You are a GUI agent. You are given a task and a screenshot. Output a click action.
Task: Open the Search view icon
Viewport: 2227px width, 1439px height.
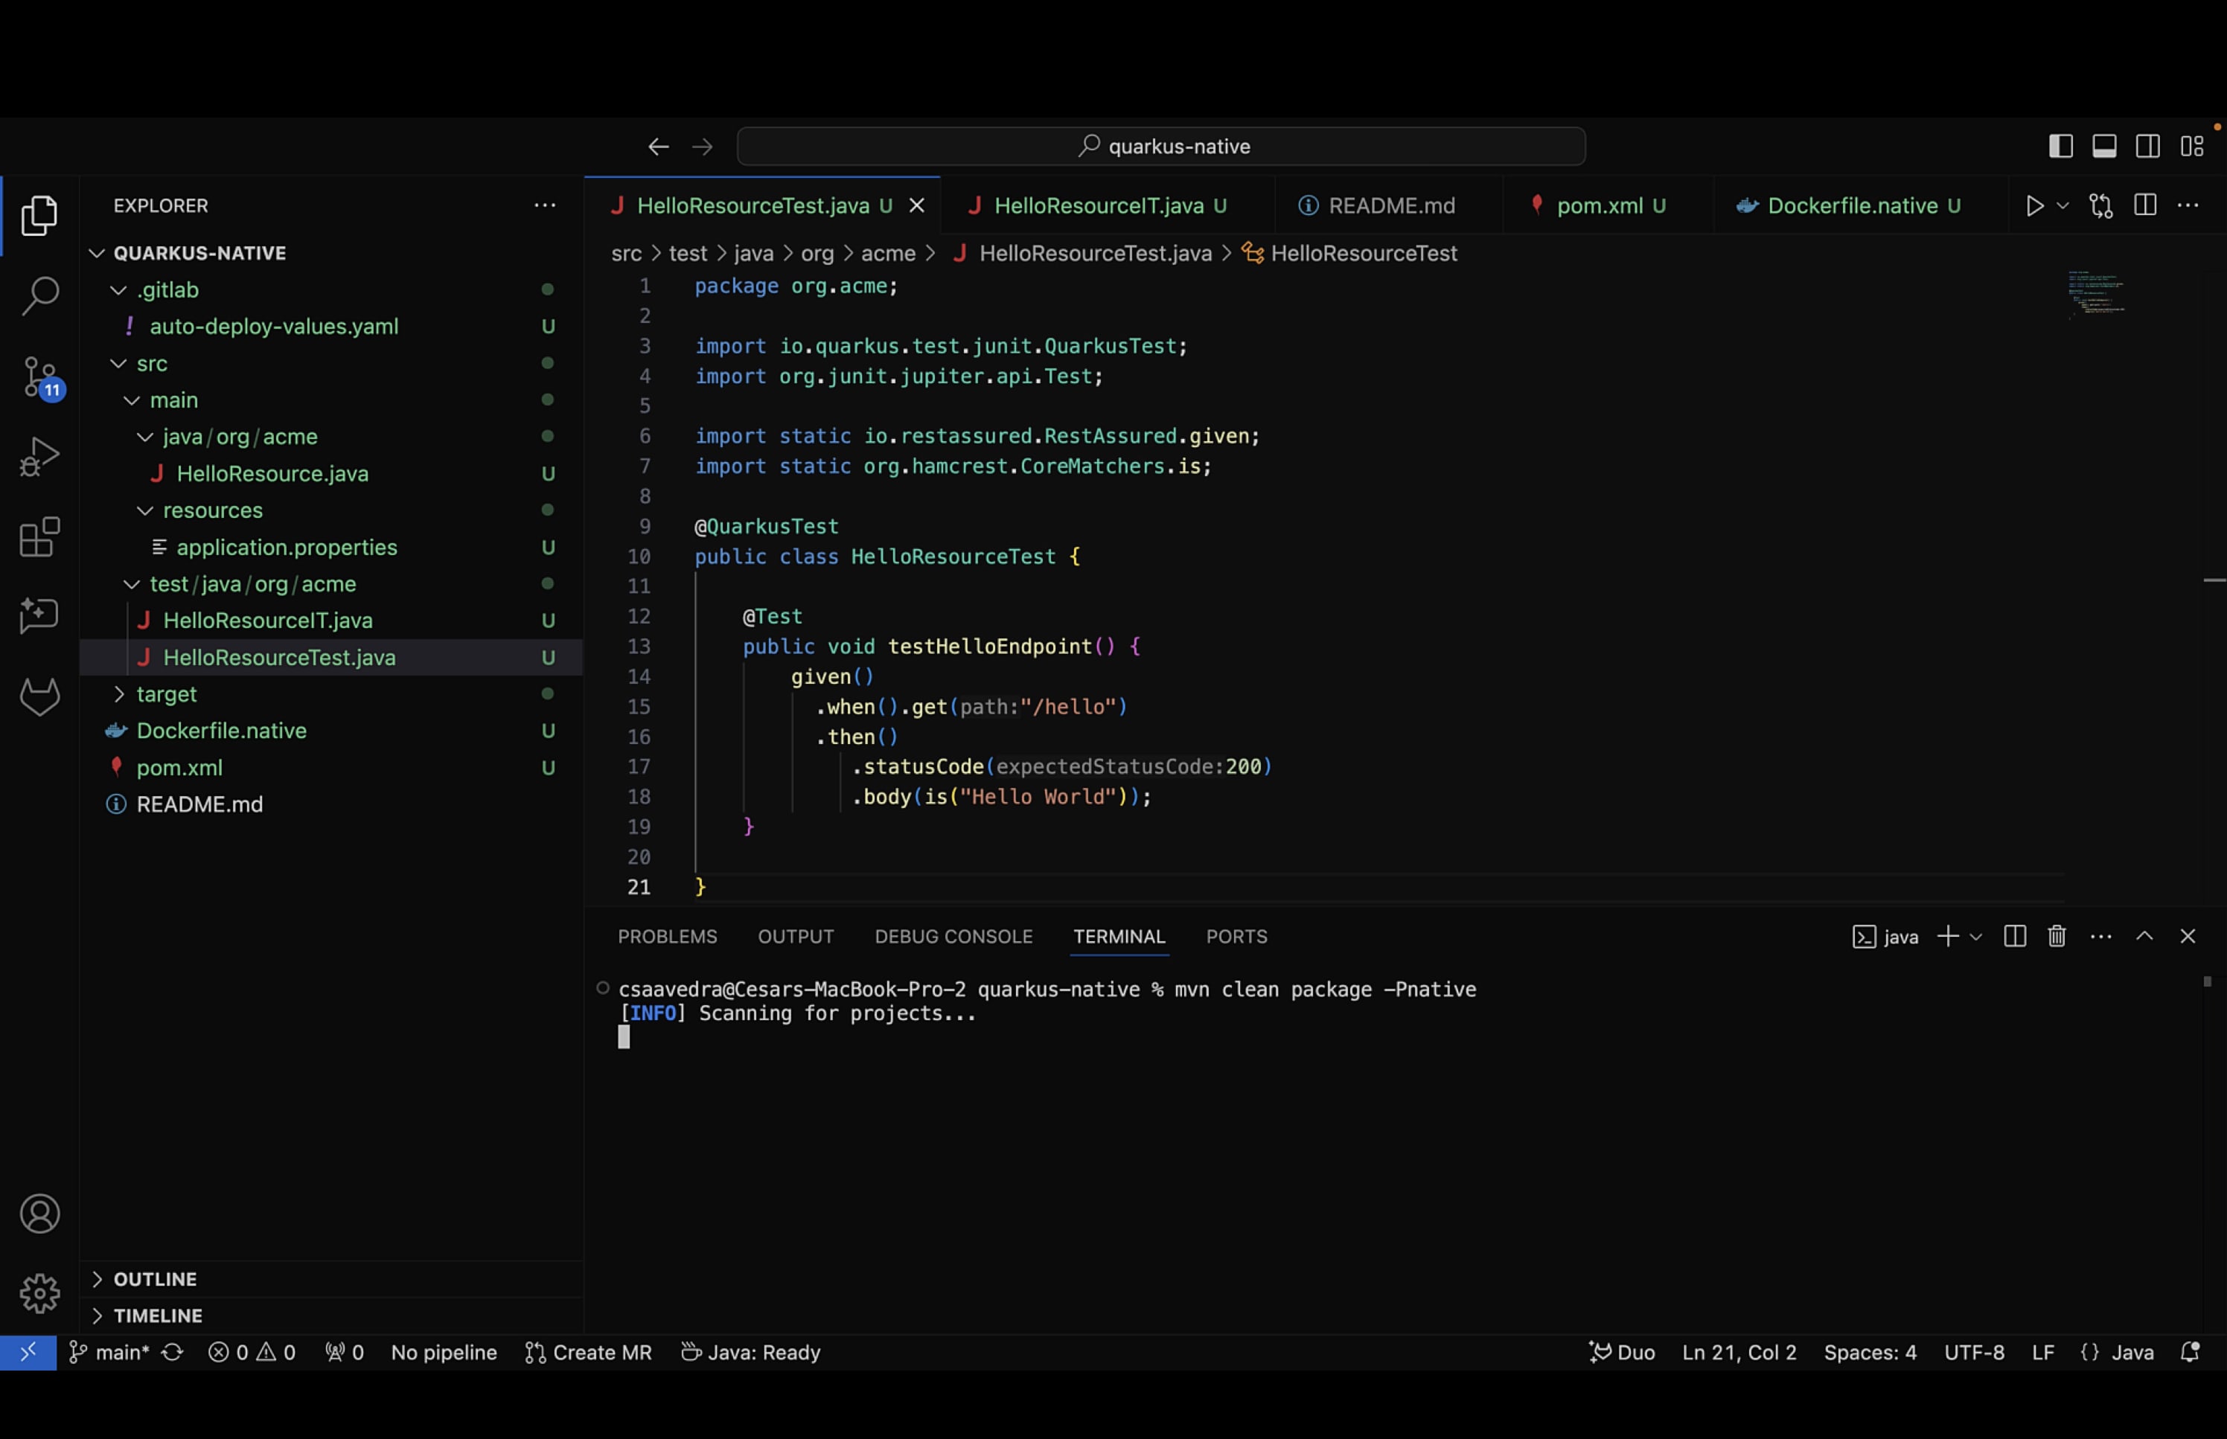pyautogui.click(x=39, y=295)
